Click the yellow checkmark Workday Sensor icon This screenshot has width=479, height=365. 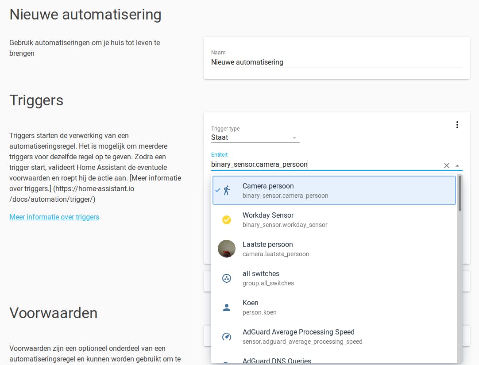pos(227,220)
